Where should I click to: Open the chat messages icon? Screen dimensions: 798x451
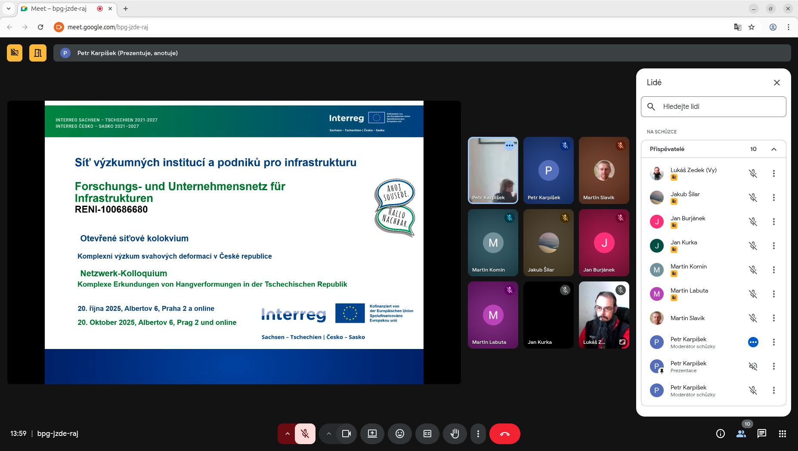click(x=761, y=434)
